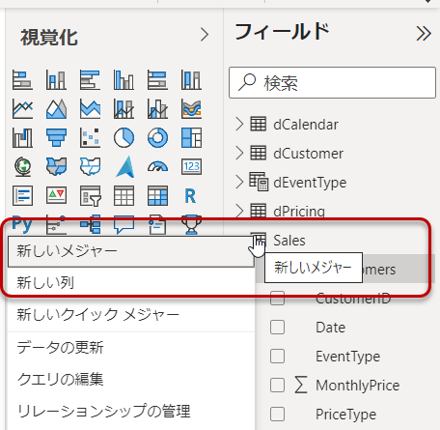440x430 pixels.
Task: Select the slicer visual
Action: [x=90, y=195]
